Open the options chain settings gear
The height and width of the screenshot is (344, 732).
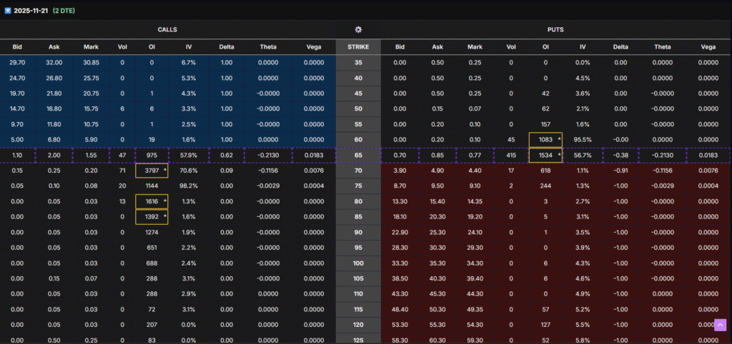pyautogui.click(x=358, y=29)
